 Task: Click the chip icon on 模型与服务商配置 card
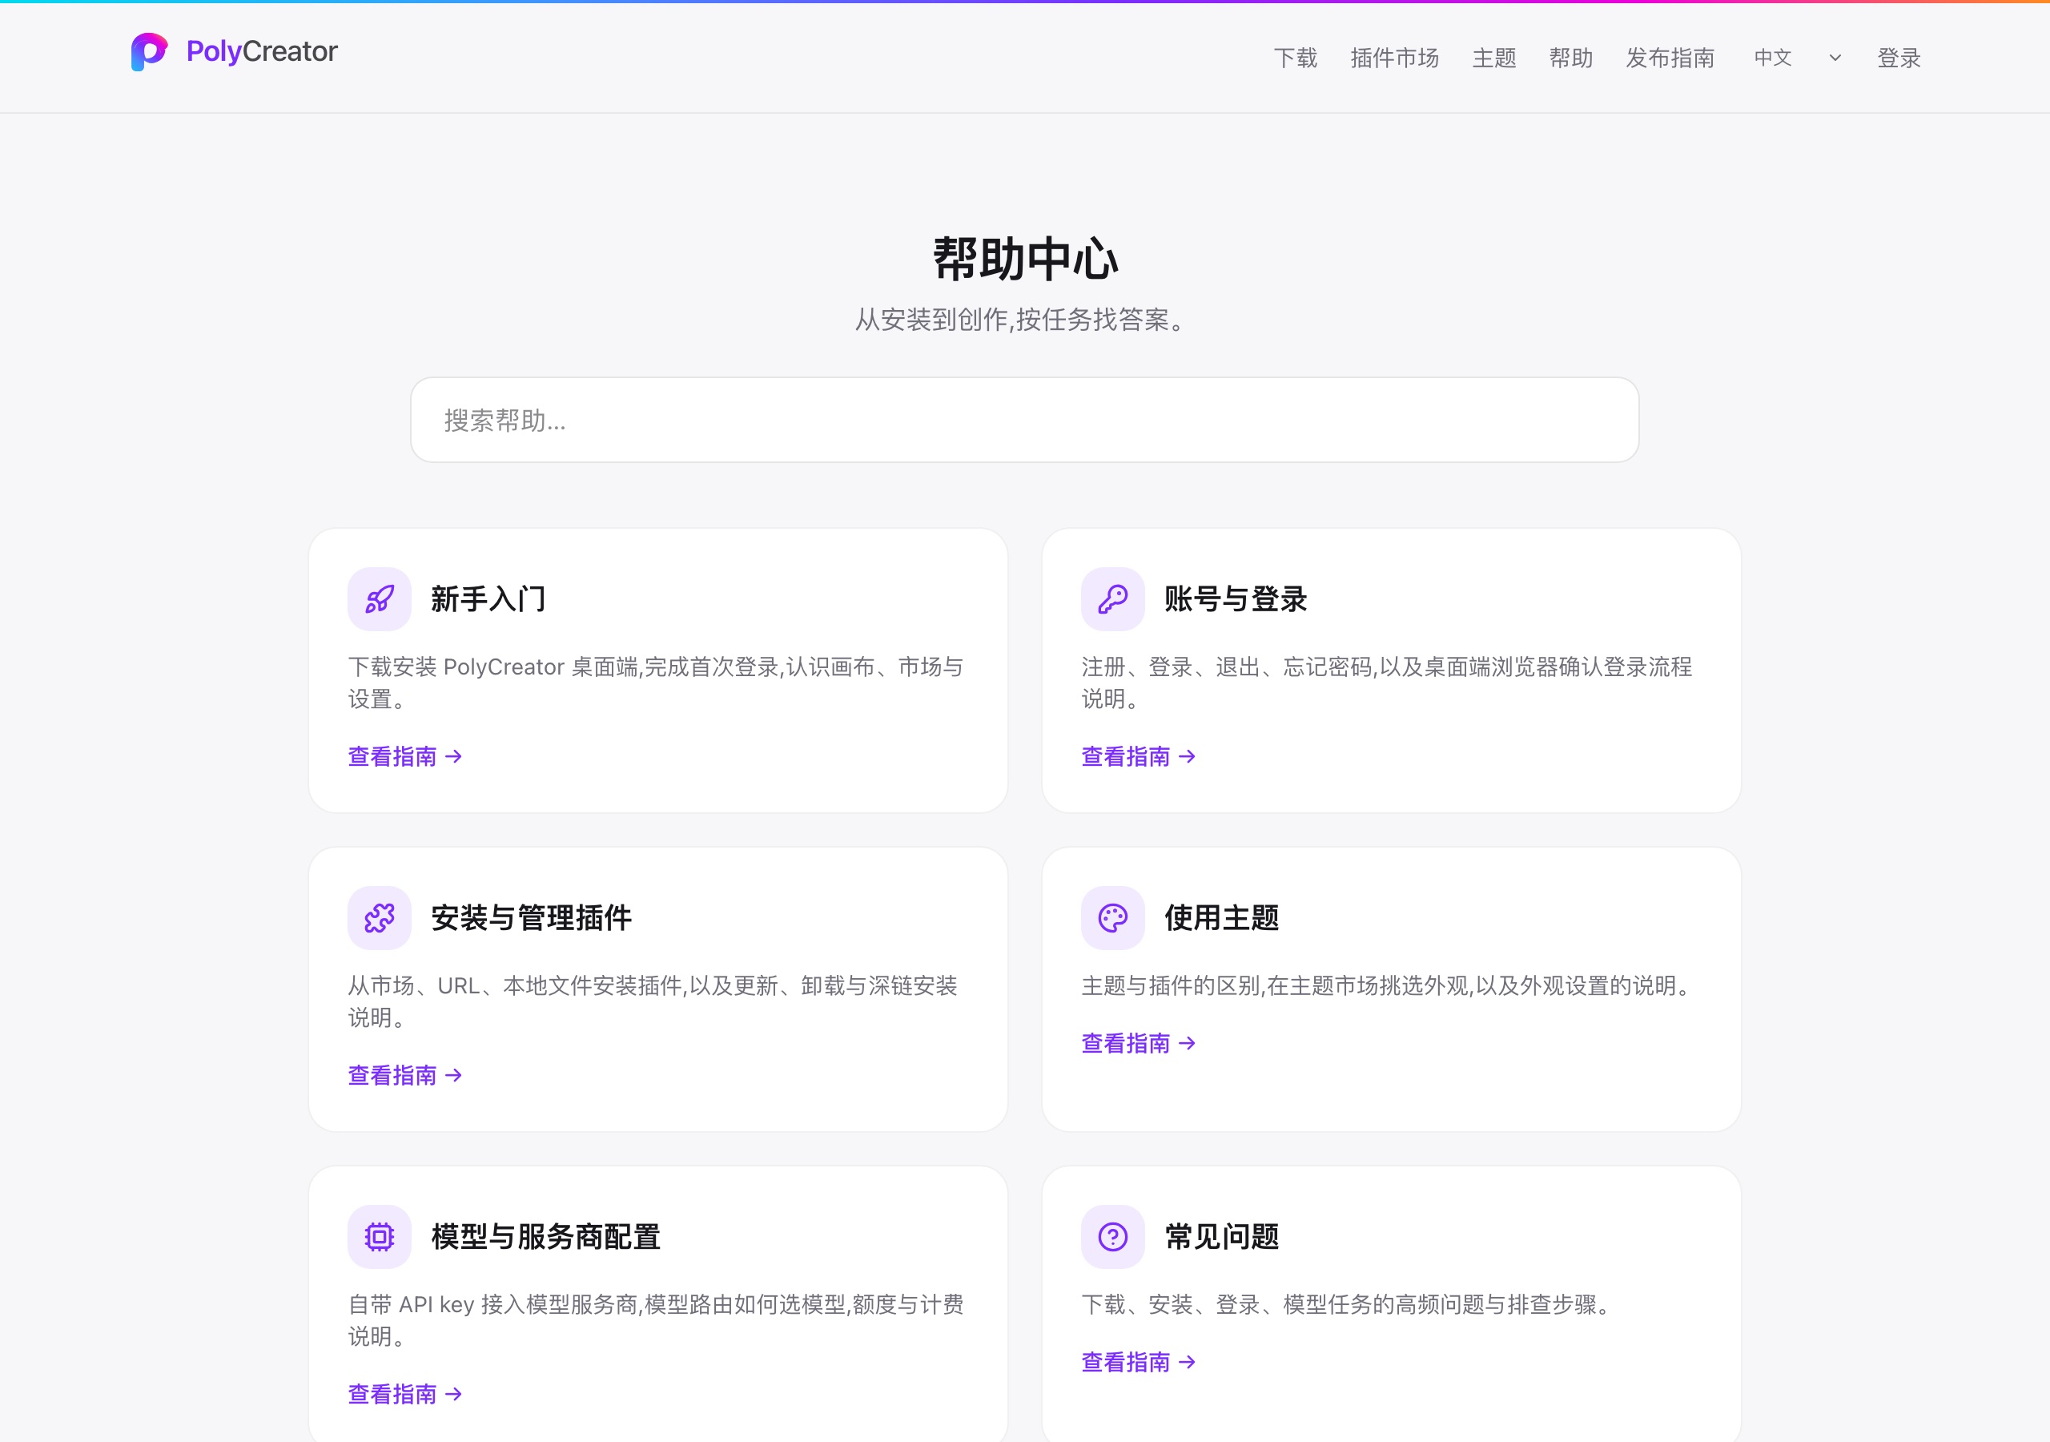pyautogui.click(x=380, y=1236)
